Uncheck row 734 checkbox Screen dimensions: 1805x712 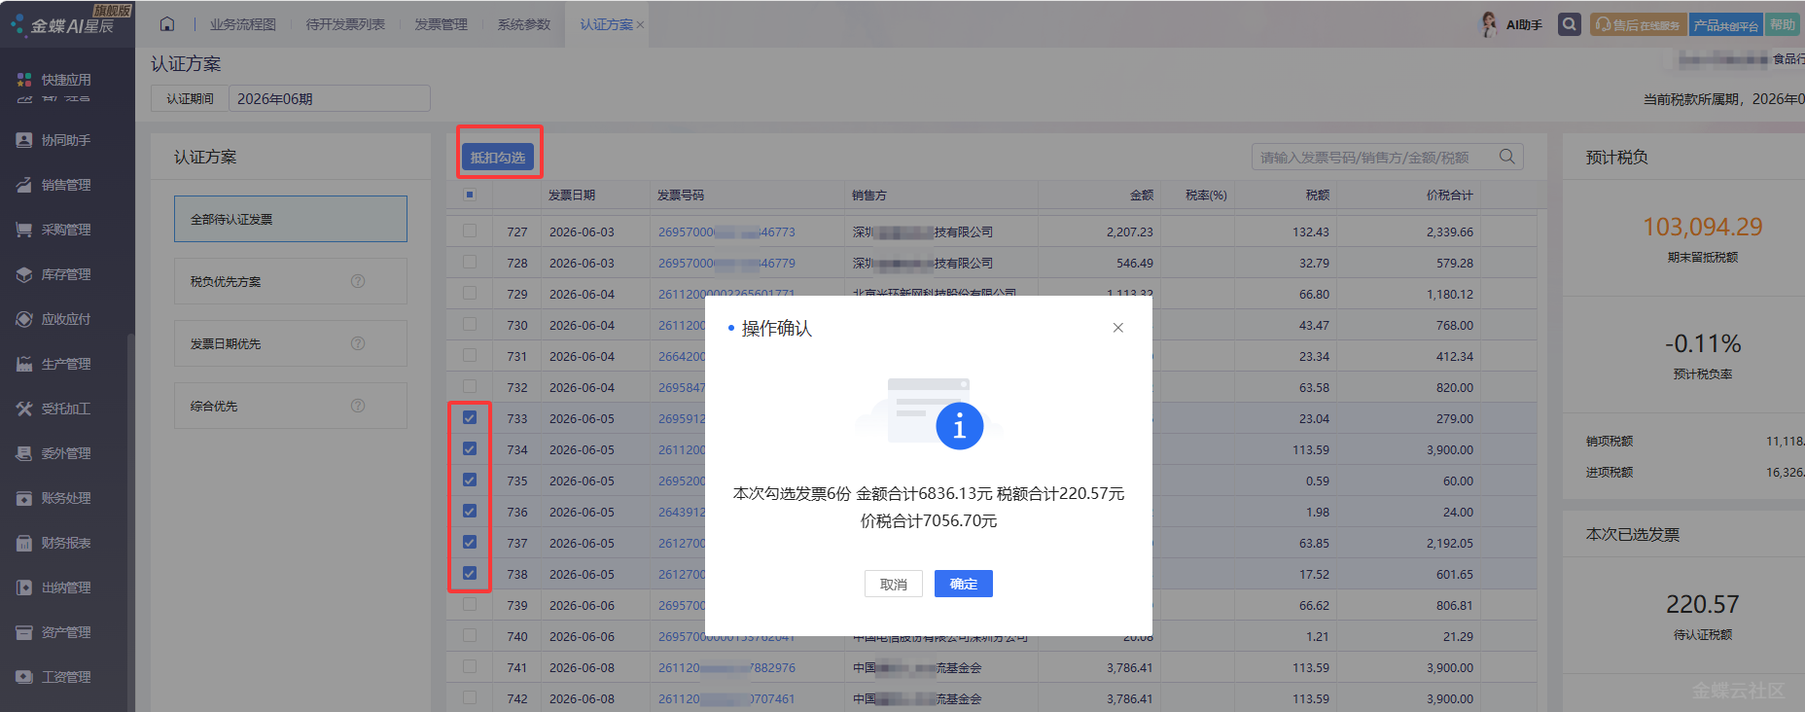(x=470, y=449)
